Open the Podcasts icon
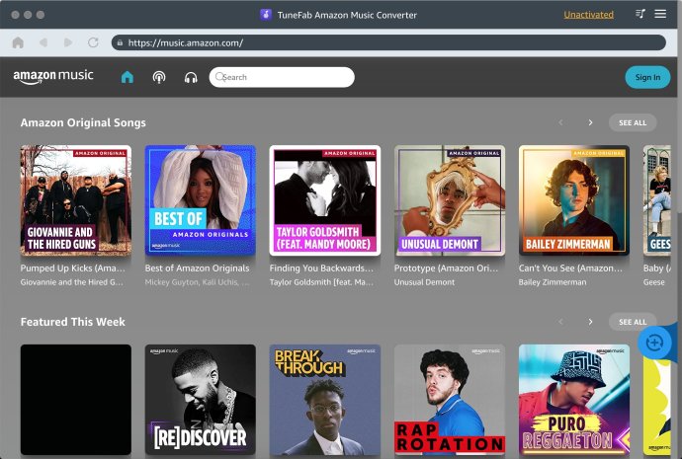This screenshot has width=682, height=459. tap(159, 77)
